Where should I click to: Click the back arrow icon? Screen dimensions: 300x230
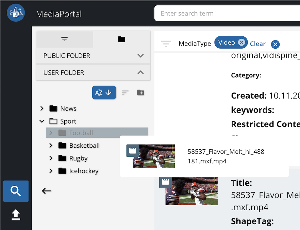pyautogui.click(x=47, y=191)
